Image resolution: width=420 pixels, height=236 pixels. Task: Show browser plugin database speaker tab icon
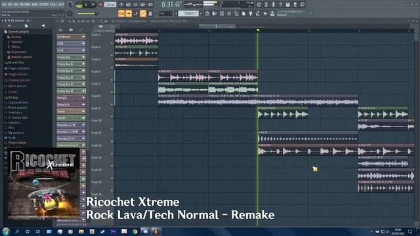43,26
